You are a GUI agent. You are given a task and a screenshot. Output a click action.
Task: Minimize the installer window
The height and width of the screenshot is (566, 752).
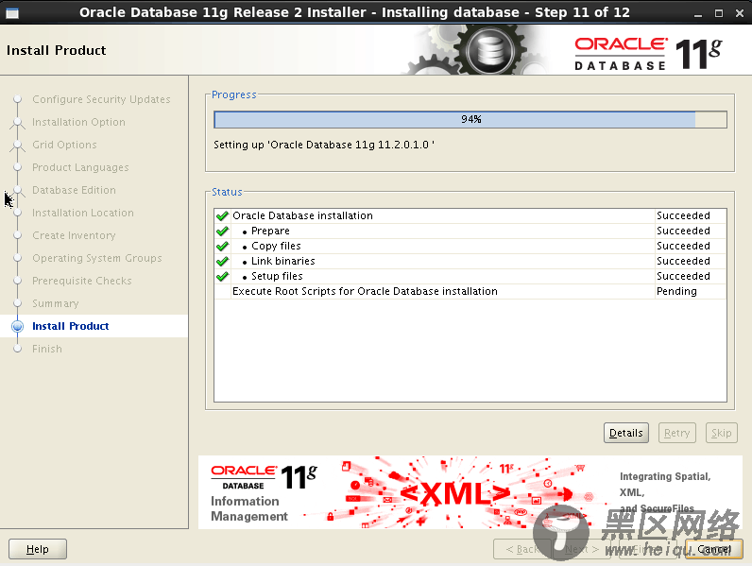[698, 13]
